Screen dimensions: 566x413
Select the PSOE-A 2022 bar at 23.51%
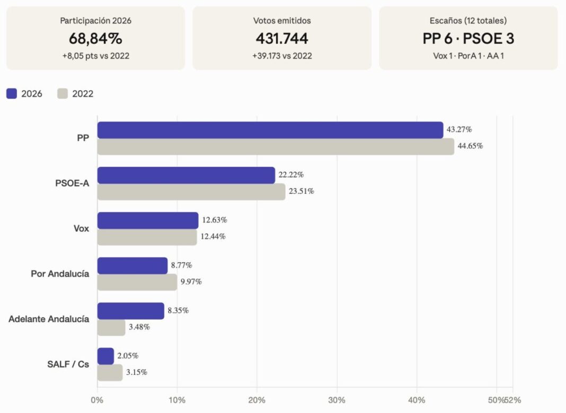tap(191, 192)
